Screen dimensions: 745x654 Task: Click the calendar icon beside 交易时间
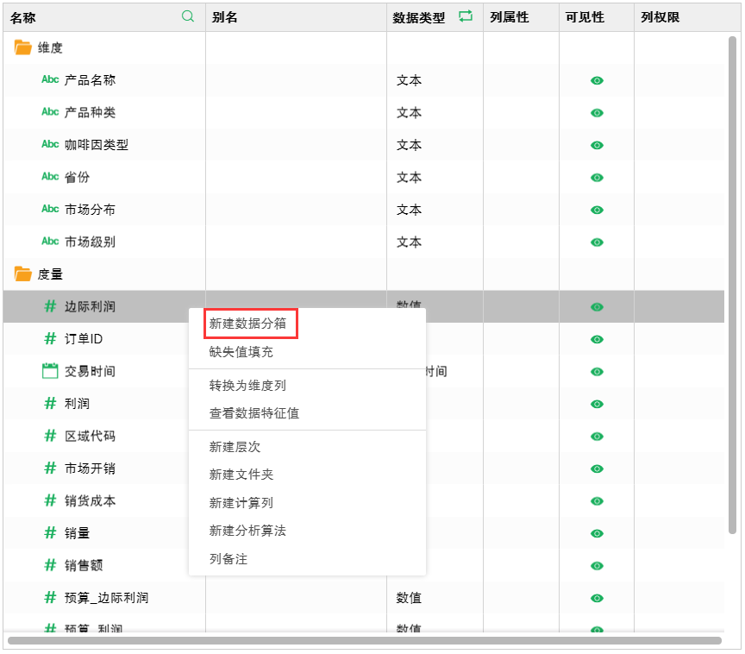point(50,371)
